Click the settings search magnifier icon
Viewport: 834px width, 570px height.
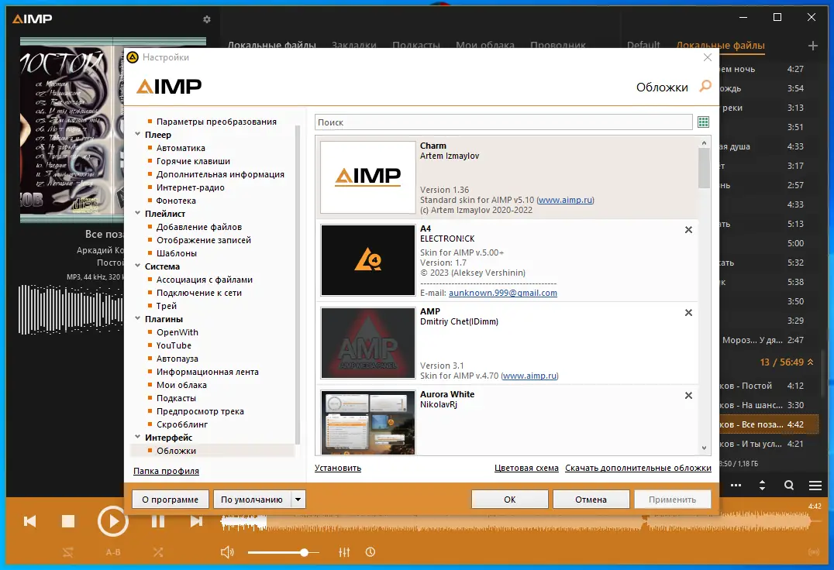705,86
